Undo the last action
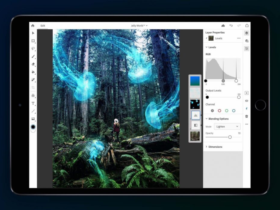 (x=231, y=26)
